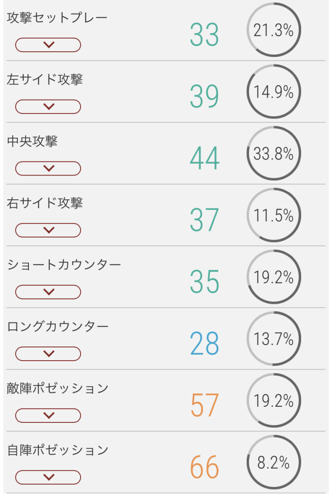Click the orange 57 敵陣ポゼッション score

tap(204, 405)
